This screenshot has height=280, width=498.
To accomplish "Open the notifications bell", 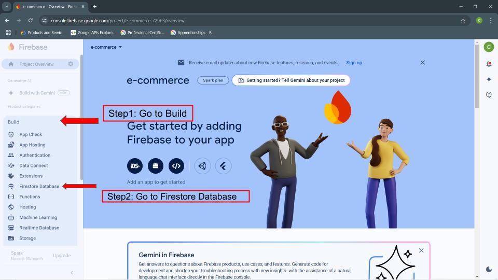I will point(489,64).
